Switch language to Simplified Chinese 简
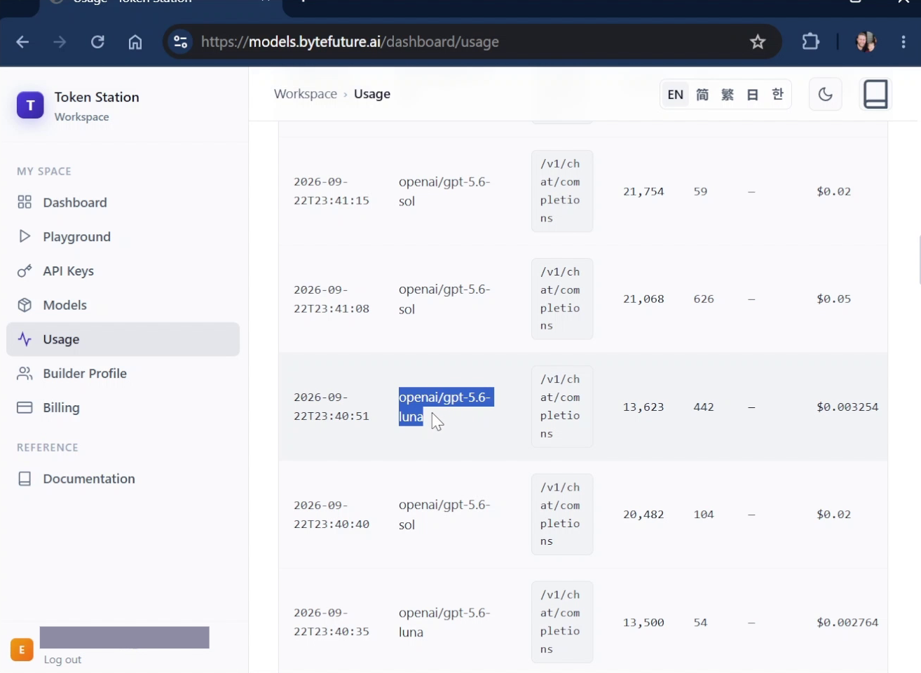Image resolution: width=921 pixels, height=673 pixels. click(702, 95)
